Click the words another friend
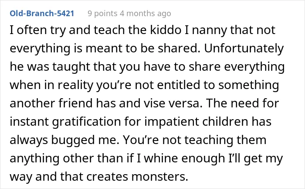 (51, 103)
